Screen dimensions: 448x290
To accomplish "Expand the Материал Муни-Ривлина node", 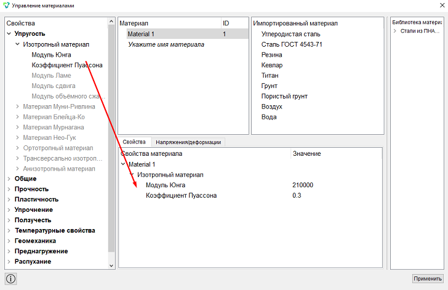I will point(17,107).
